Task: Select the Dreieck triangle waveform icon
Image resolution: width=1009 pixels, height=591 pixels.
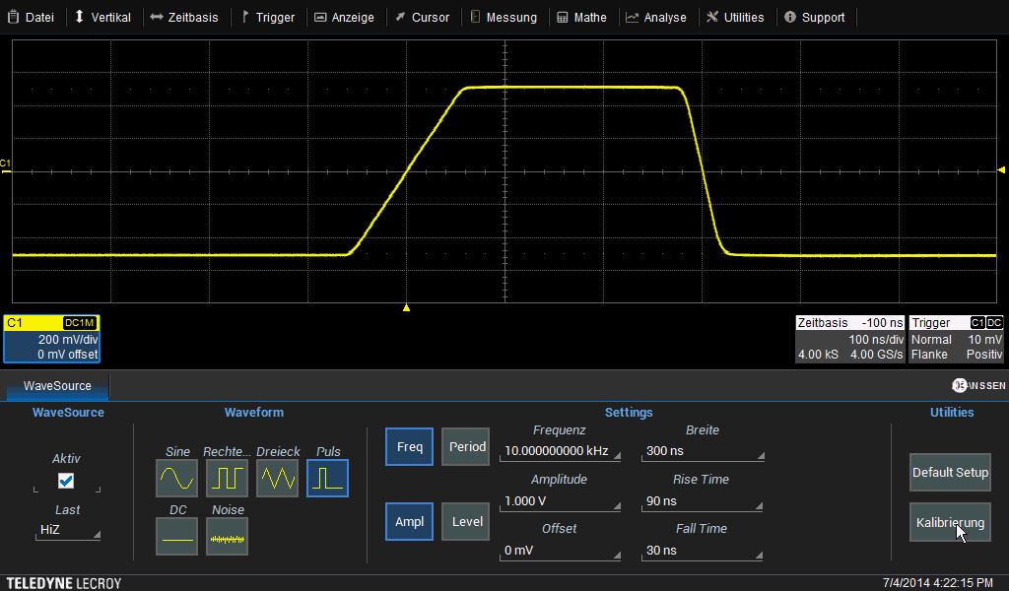Action: coord(277,479)
